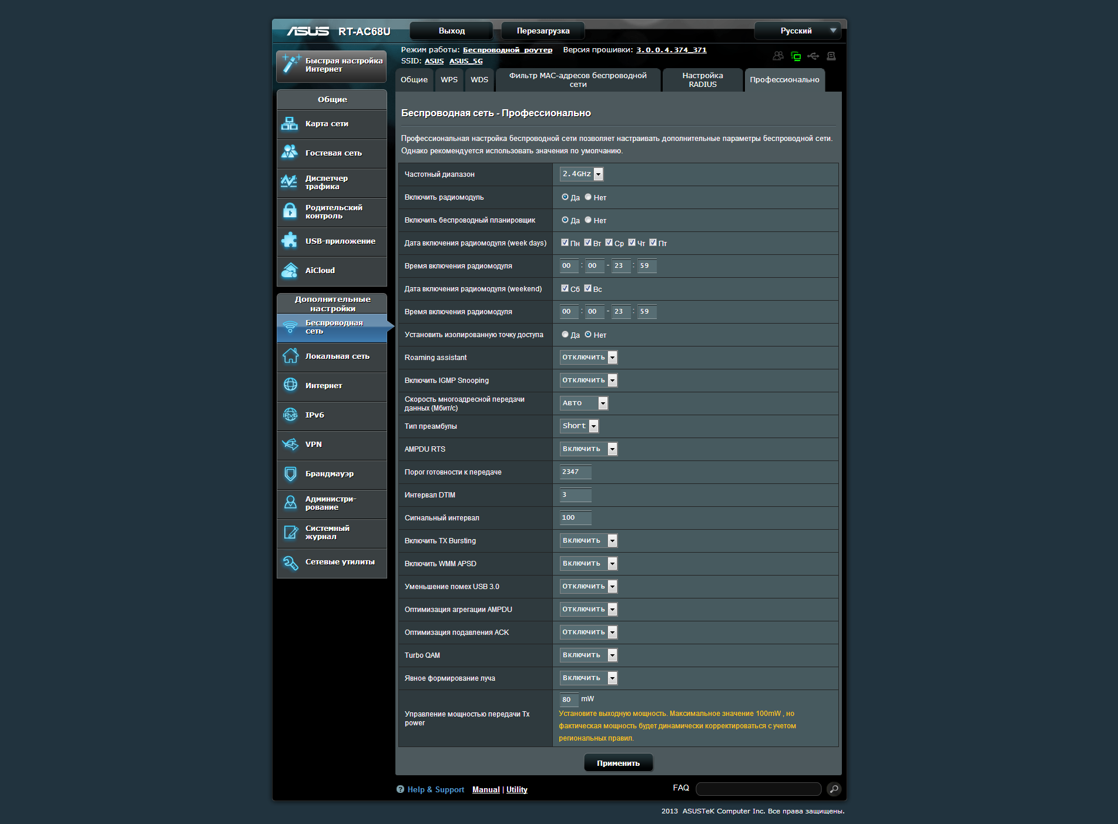Click the ASUS_5G SSID link
1118x824 pixels.
pos(466,61)
